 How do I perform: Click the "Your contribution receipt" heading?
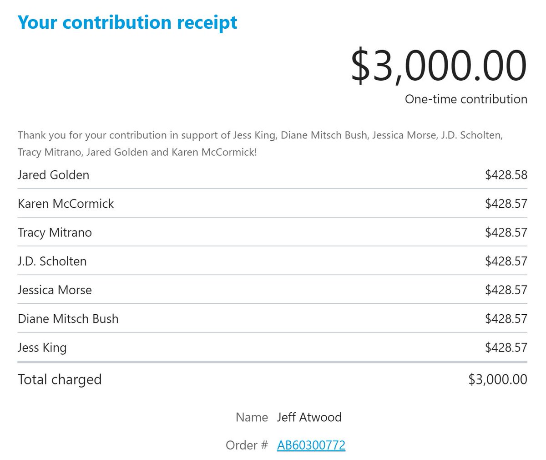pos(127,22)
